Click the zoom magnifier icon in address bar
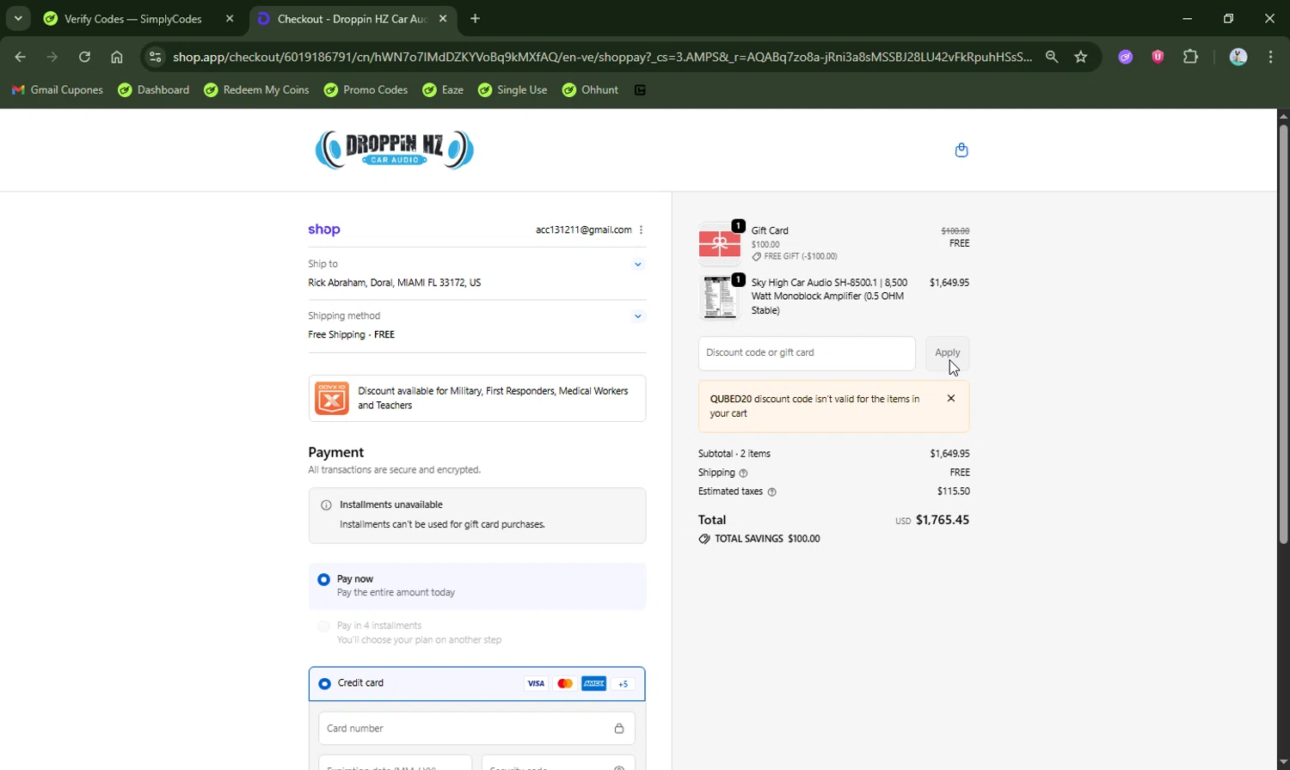This screenshot has width=1290, height=770. (x=1052, y=58)
